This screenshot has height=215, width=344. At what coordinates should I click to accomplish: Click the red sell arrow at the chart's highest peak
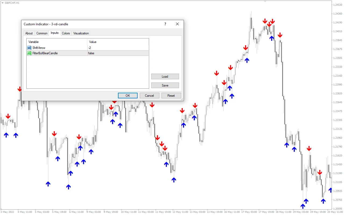click(265, 21)
